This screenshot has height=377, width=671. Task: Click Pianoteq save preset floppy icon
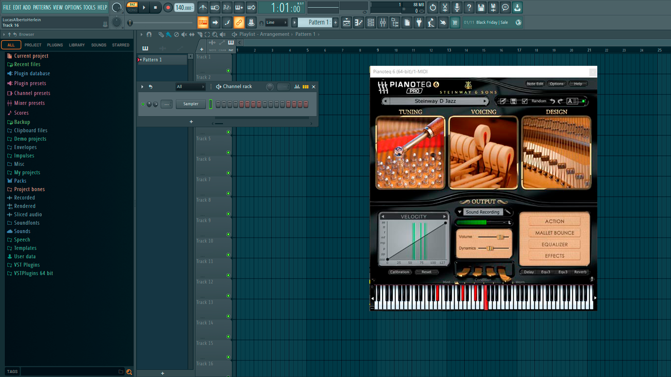[513, 101]
